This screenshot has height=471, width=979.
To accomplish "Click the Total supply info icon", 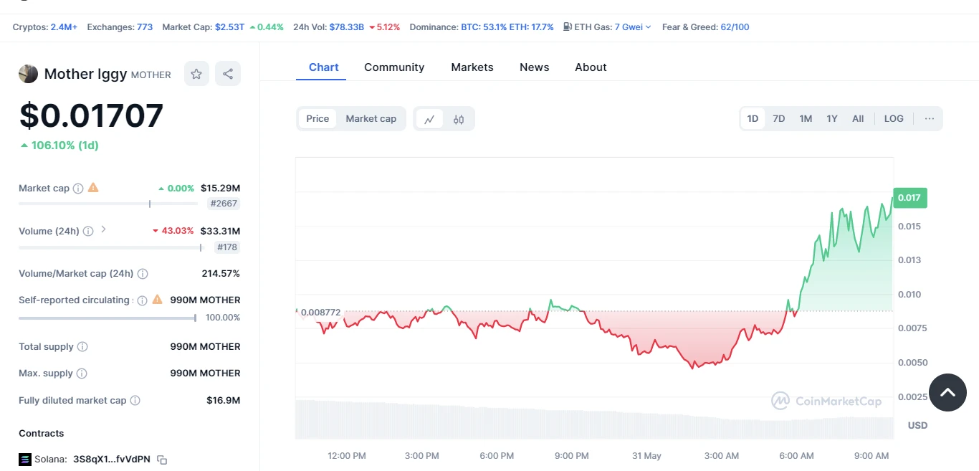I will [82, 347].
